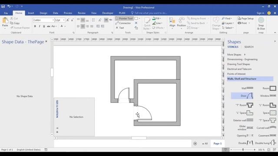Image resolution: width=278 pixels, height=156 pixels.
Task: Select the Walls, Shell and Structure stencil
Action: point(250,79)
